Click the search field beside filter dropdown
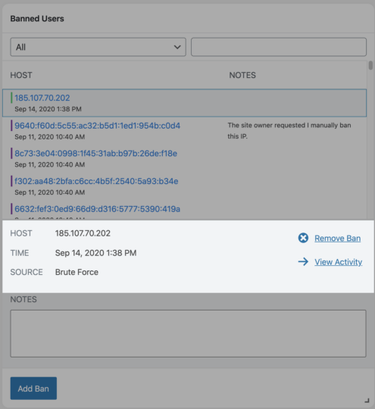The image size is (375, 409). click(x=279, y=47)
